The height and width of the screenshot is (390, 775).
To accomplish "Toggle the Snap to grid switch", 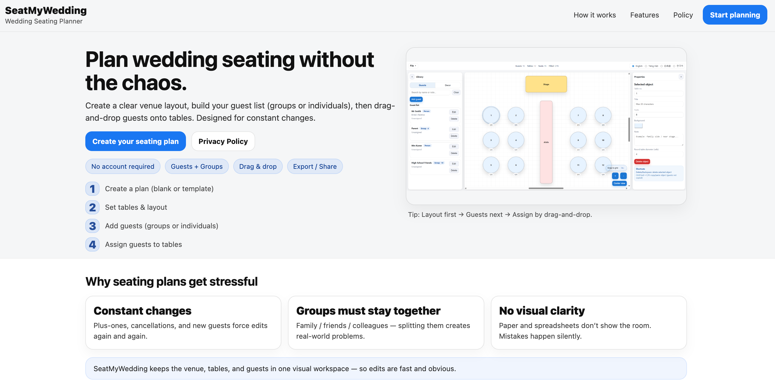I will coord(622,168).
